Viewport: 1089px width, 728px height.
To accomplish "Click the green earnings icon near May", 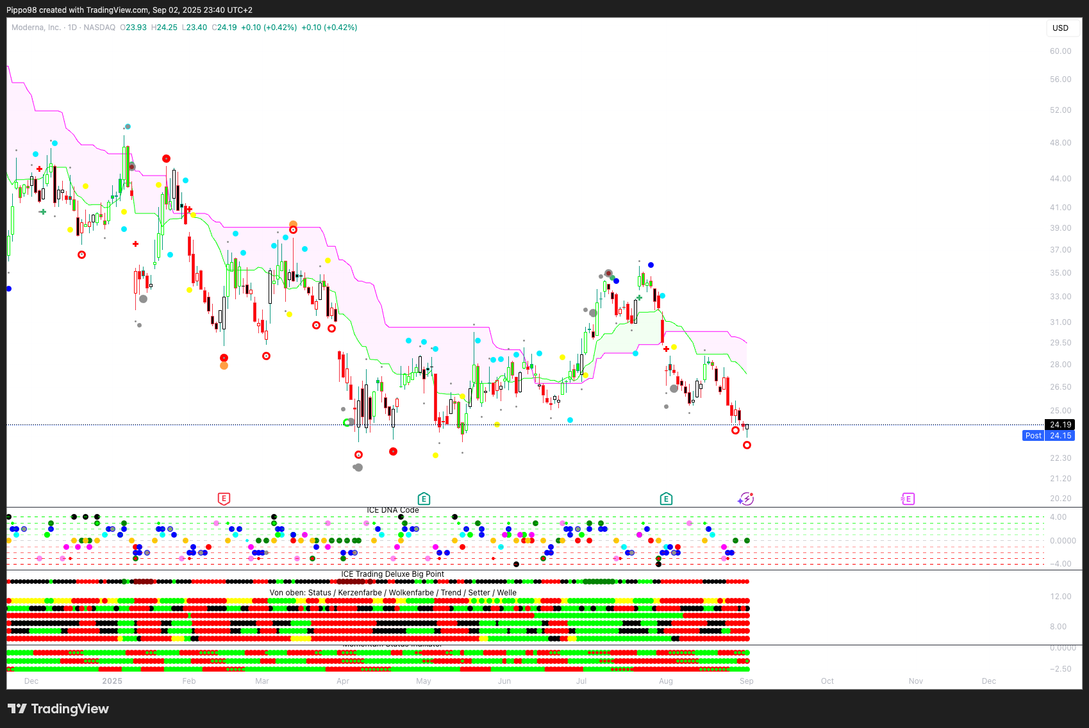I will [x=424, y=499].
